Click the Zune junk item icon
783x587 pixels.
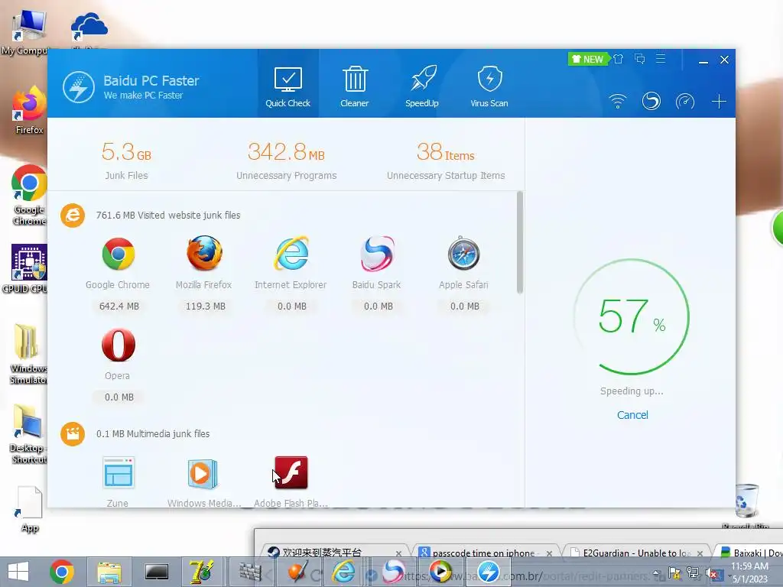(x=119, y=472)
